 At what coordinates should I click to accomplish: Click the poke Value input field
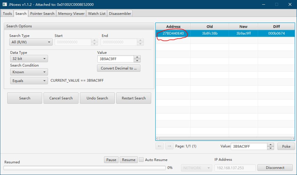coord(249,147)
